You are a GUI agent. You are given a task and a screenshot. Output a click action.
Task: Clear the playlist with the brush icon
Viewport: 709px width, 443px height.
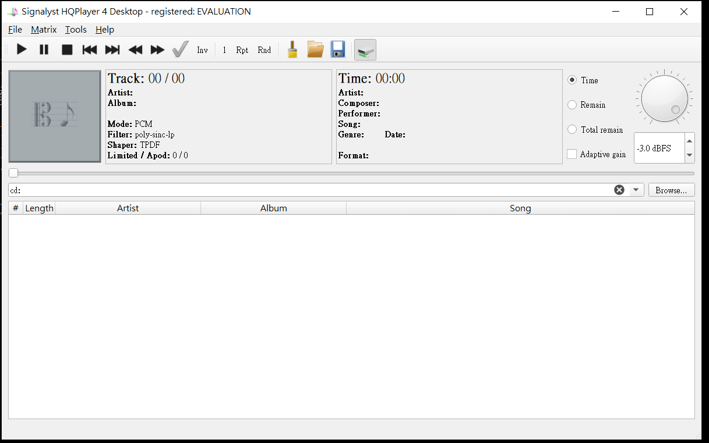(x=292, y=49)
